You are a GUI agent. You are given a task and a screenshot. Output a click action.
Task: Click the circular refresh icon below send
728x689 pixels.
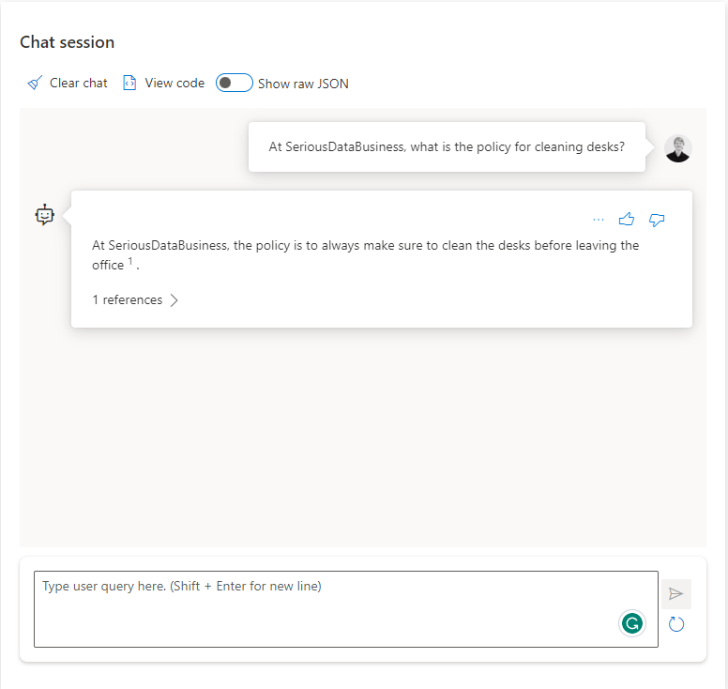(675, 624)
